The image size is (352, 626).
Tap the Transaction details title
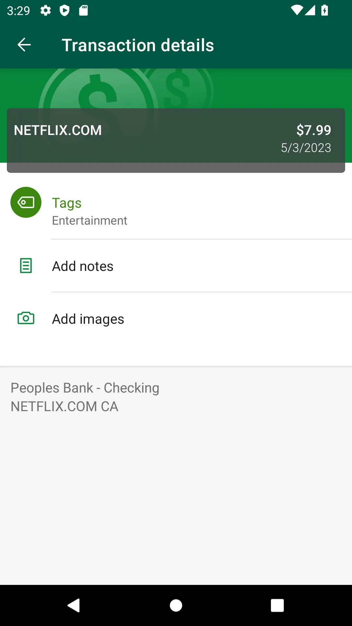138,45
